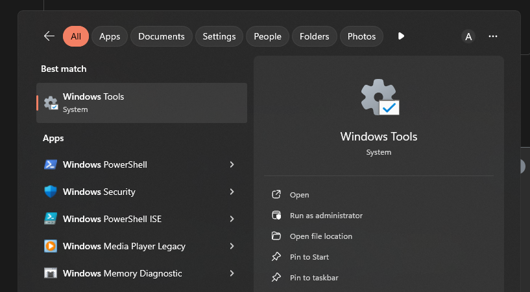
Task: Click the Windows PowerShell ISE icon
Action: pyautogui.click(x=51, y=219)
